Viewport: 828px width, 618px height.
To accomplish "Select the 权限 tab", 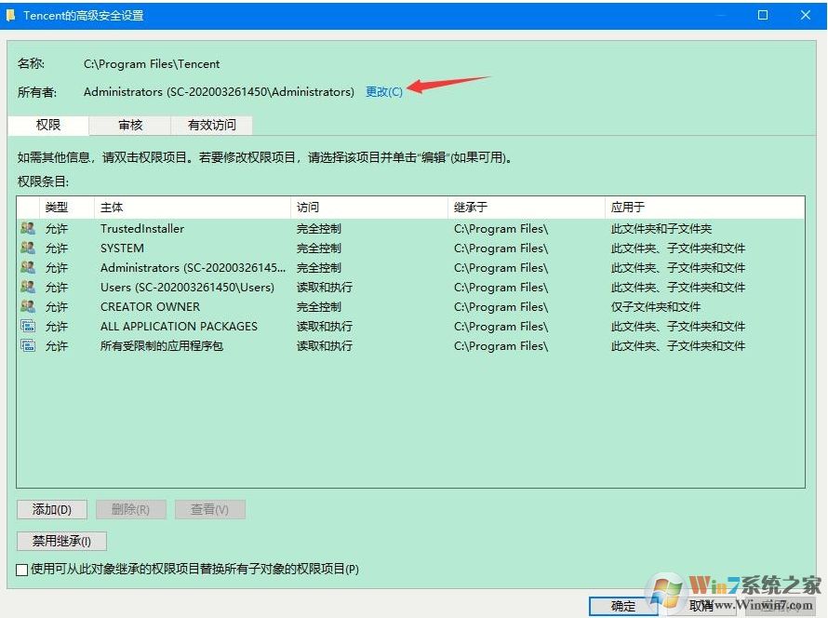I will 47,125.
